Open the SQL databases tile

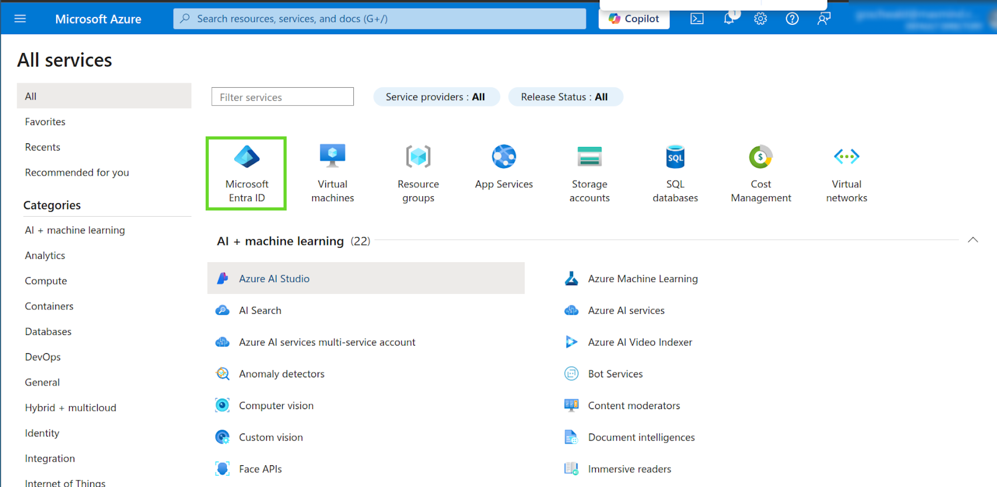[675, 173]
